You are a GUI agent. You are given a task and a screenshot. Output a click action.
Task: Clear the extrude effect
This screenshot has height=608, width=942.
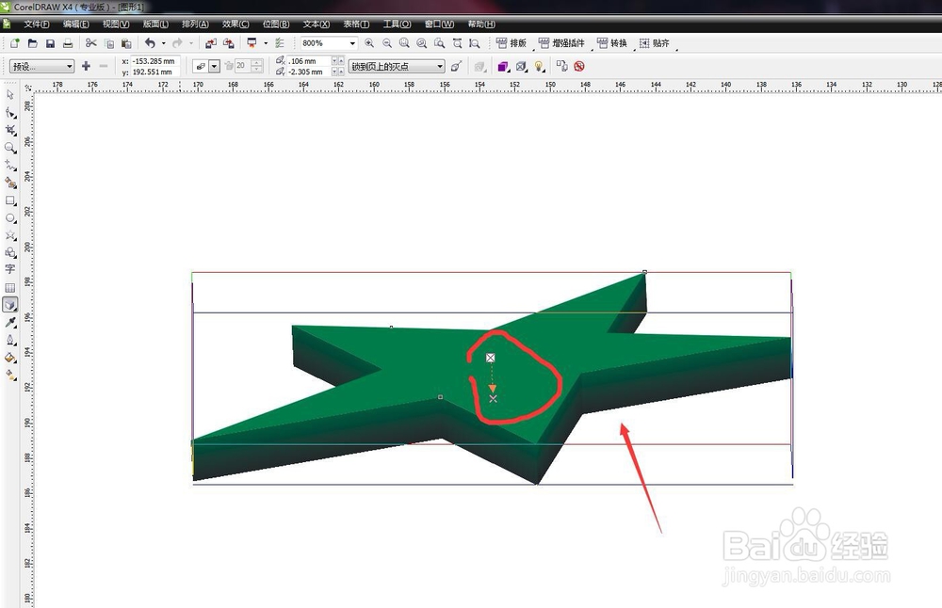pos(578,66)
